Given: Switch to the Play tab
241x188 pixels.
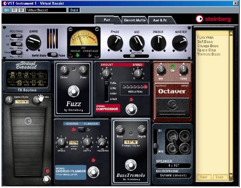Looking at the screenshot, I should pos(107,20).
